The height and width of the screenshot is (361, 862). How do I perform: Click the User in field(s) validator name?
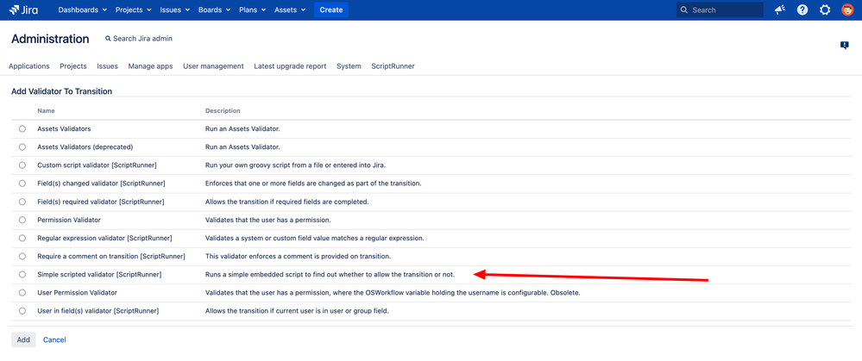point(98,310)
